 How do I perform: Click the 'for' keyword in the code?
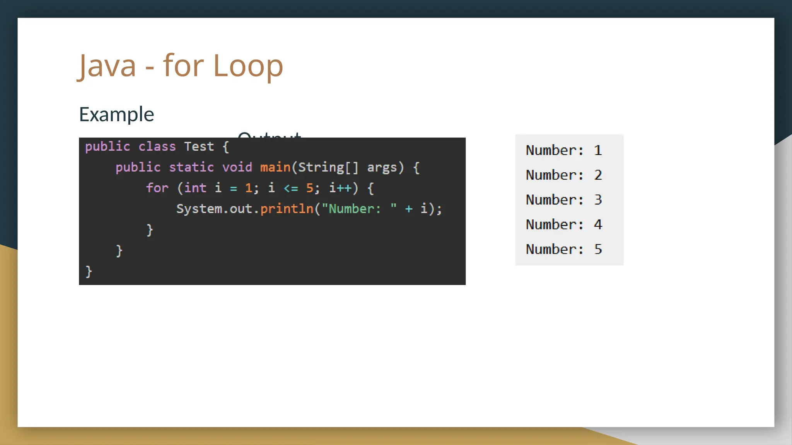157,188
